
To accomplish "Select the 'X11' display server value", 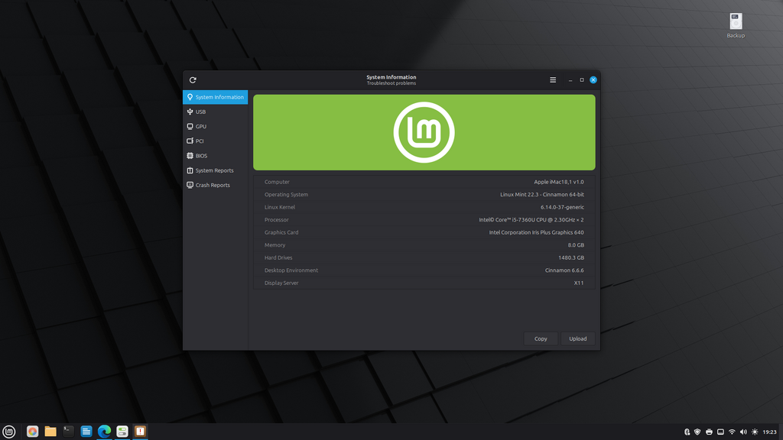I will 579,283.
